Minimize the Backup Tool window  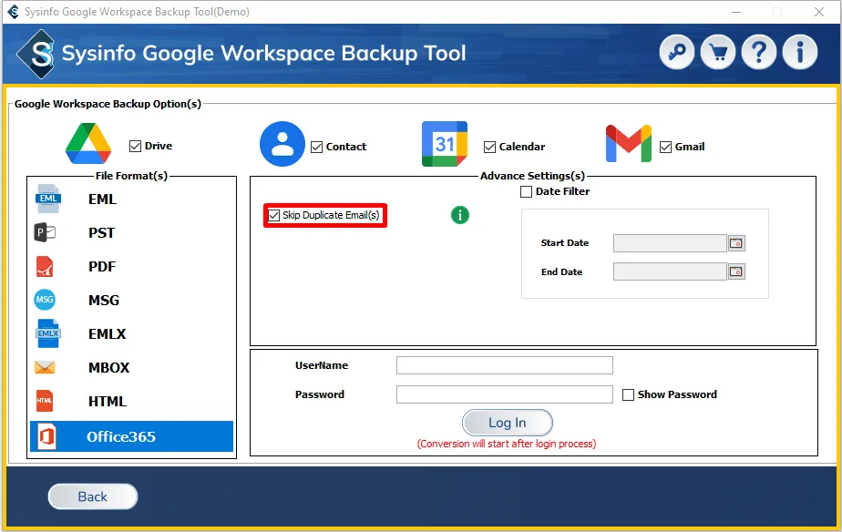pos(736,12)
